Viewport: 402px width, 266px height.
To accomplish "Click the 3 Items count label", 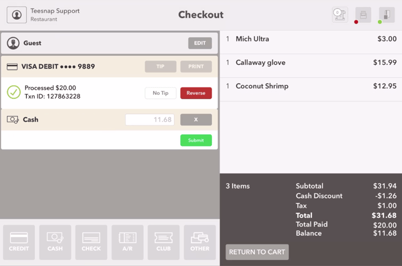I will (238, 186).
